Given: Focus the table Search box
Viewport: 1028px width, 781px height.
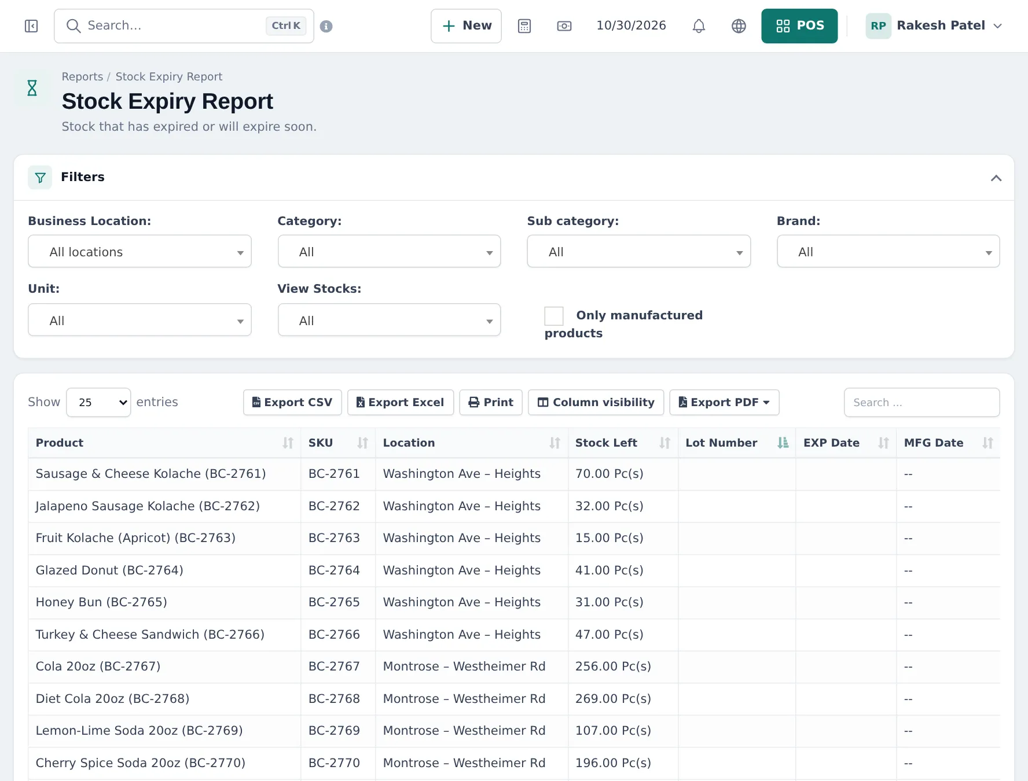Looking at the screenshot, I should click(x=921, y=403).
